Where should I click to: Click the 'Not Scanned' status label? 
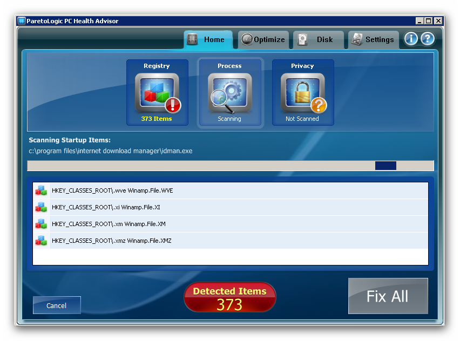[x=302, y=119]
